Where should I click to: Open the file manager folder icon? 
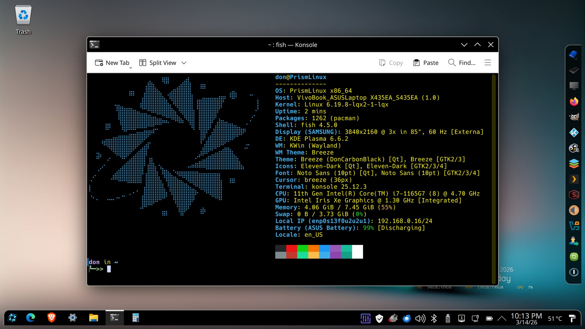pyautogui.click(x=93, y=318)
